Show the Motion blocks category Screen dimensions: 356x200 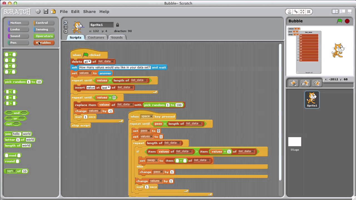tap(18, 23)
